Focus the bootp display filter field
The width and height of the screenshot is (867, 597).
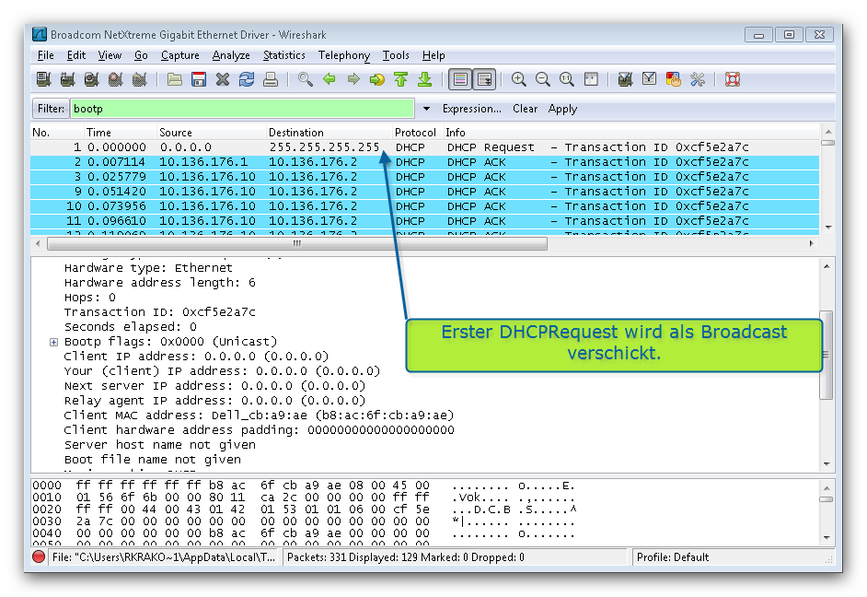pyautogui.click(x=242, y=109)
